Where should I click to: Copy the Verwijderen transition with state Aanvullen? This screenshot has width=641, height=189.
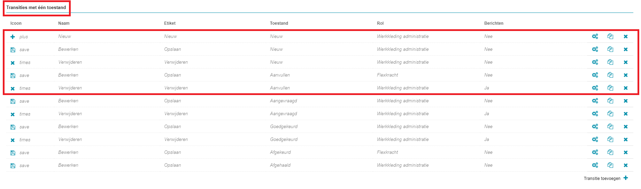610,88
